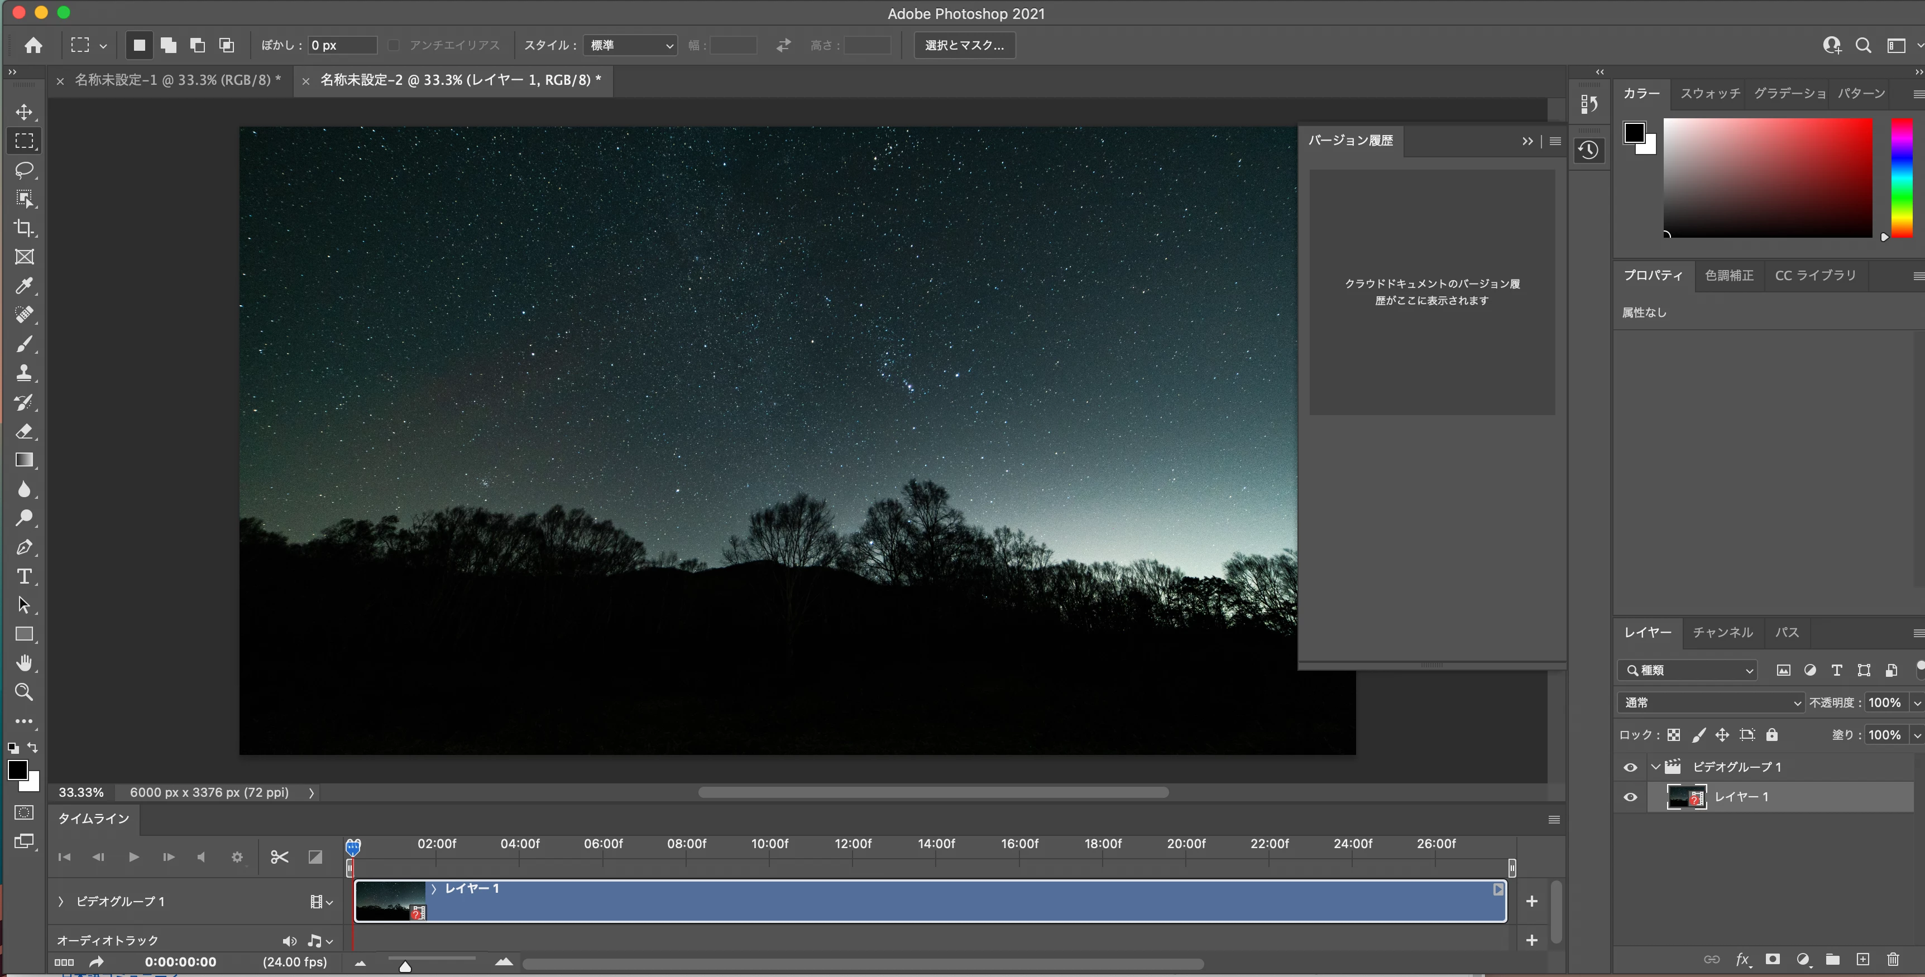Open the スタイル dropdown set to 標準
This screenshot has width=1925, height=977.
click(630, 46)
